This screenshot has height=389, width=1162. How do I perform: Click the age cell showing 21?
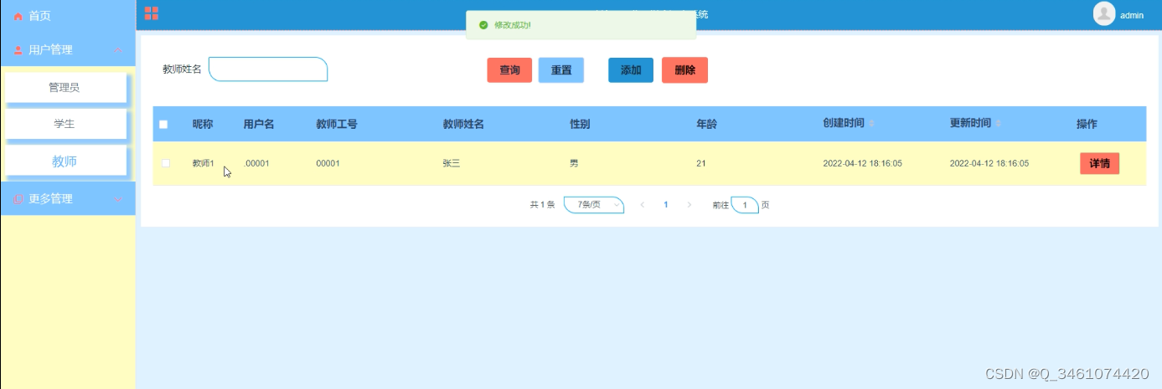[x=701, y=163]
